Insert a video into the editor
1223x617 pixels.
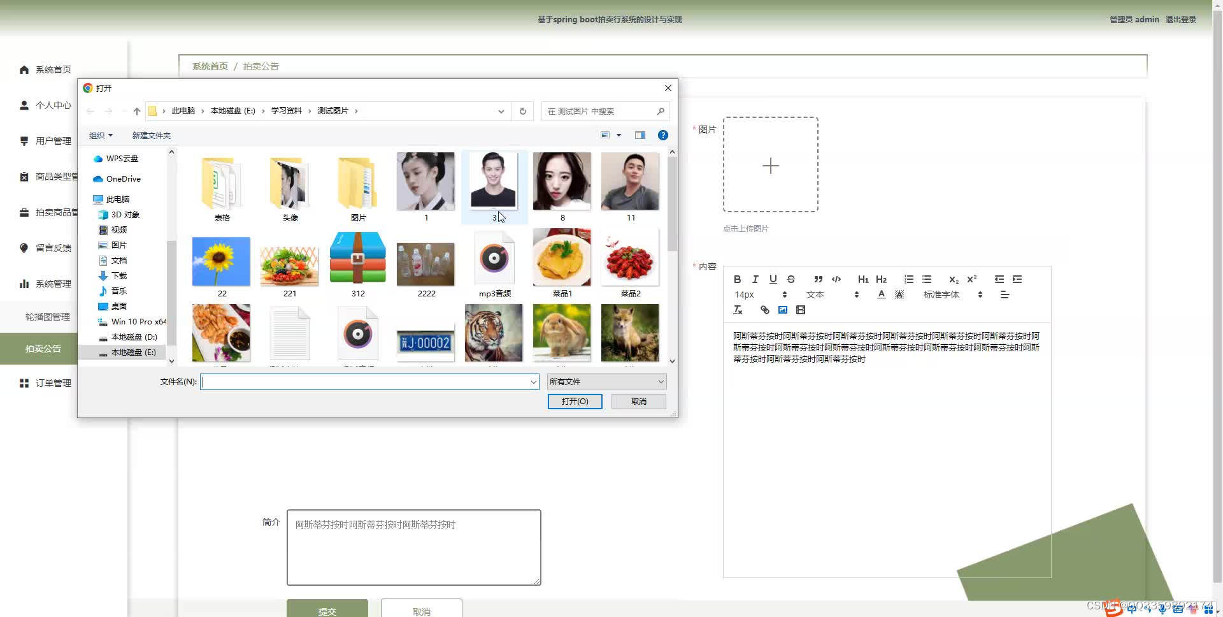[x=800, y=310]
